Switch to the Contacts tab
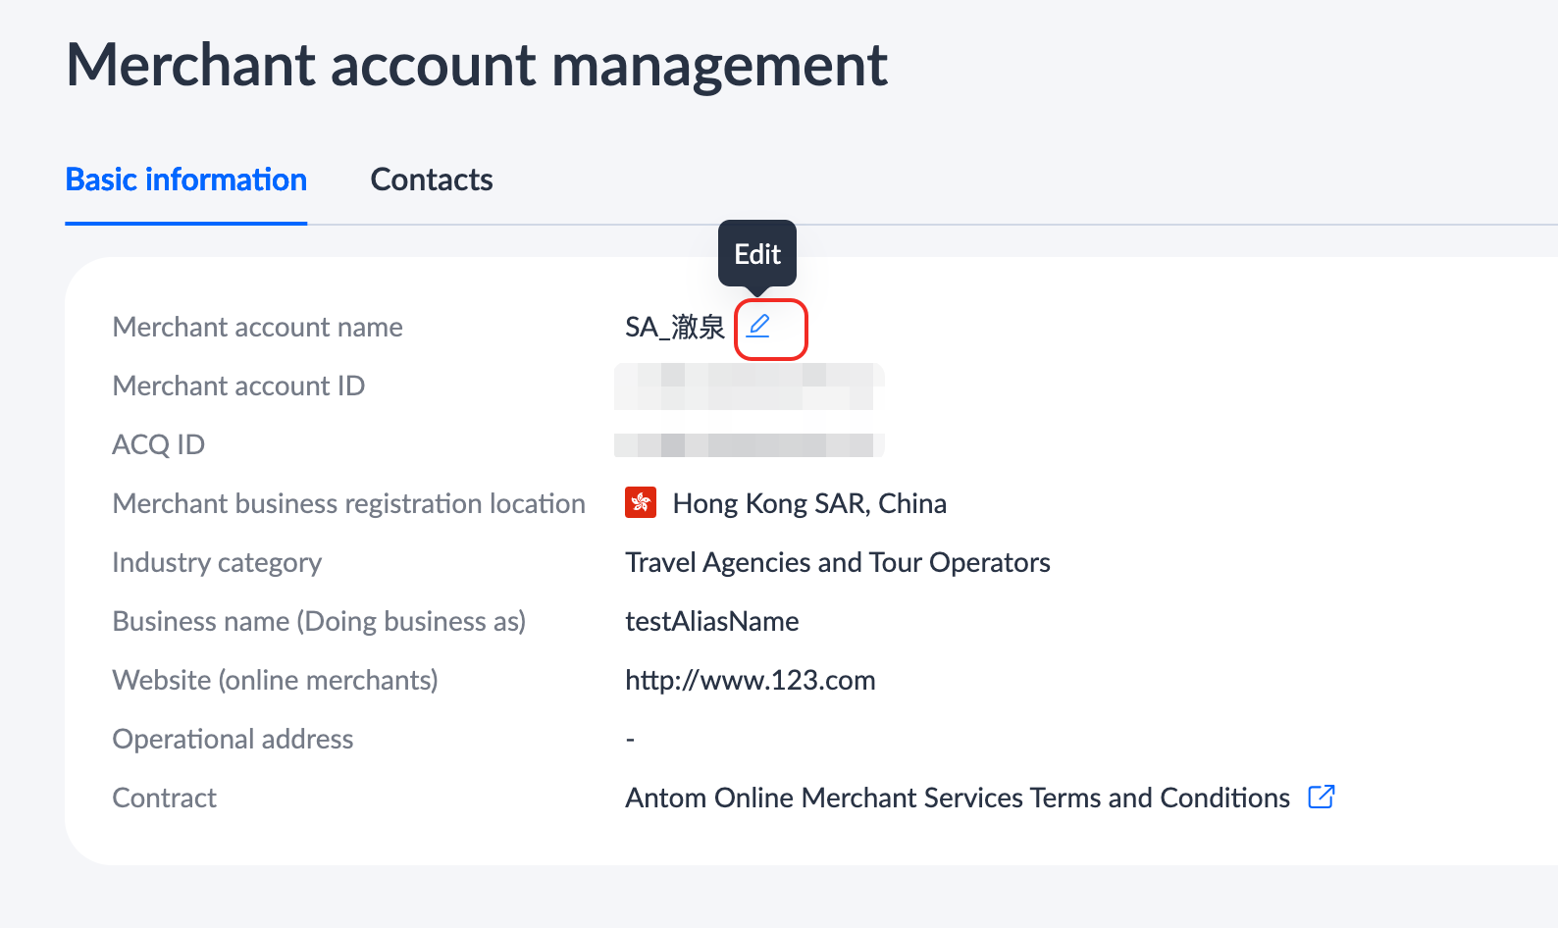Viewport: 1558px width, 928px height. coord(432,180)
